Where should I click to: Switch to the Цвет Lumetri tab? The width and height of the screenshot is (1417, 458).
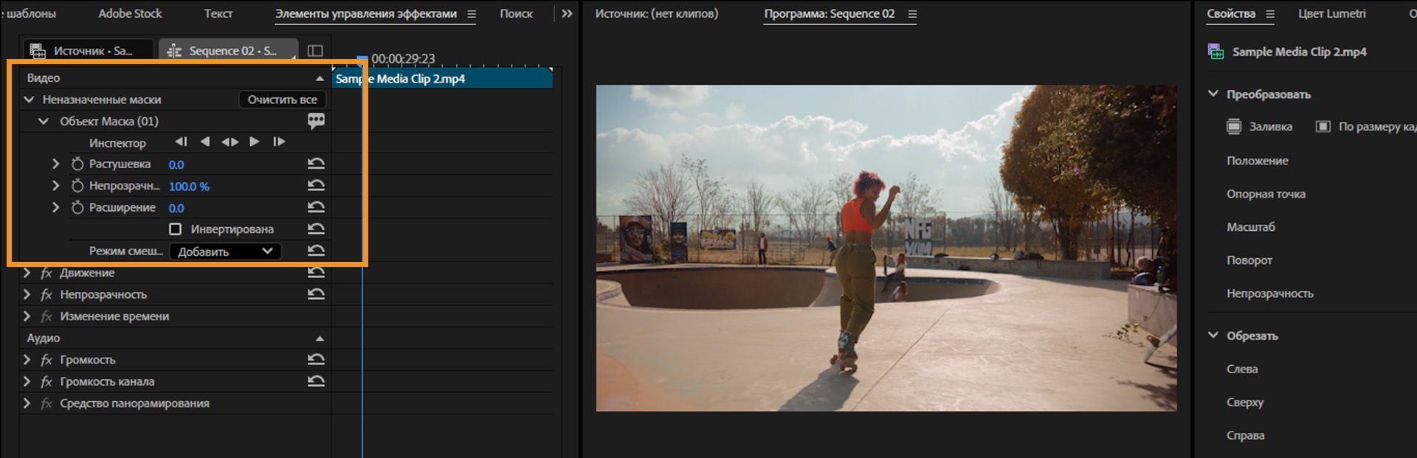click(1331, 13)
